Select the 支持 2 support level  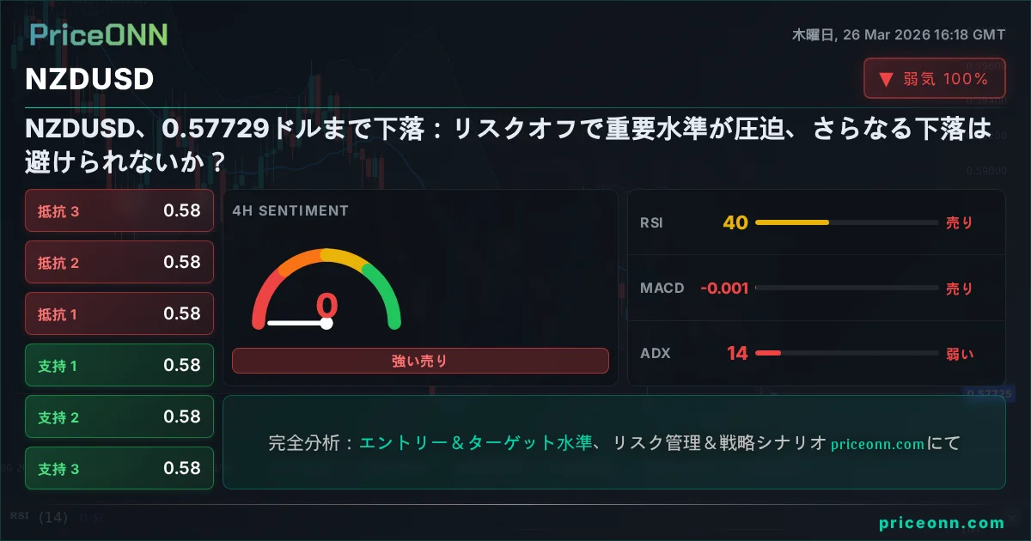point(119,416)
